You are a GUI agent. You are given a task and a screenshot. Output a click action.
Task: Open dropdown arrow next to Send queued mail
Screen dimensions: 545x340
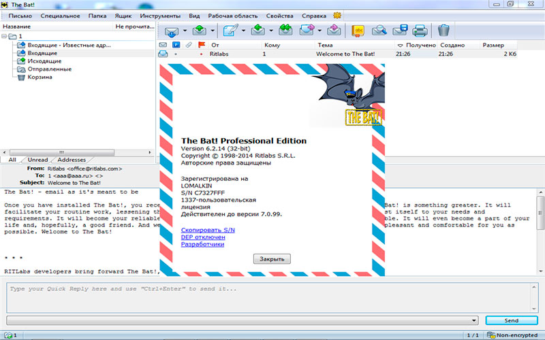pos(213,31)
